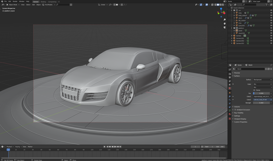This screenshot has height=161, width=273.
Task: Open the Render properties tab icon
Action: (230, 74)
